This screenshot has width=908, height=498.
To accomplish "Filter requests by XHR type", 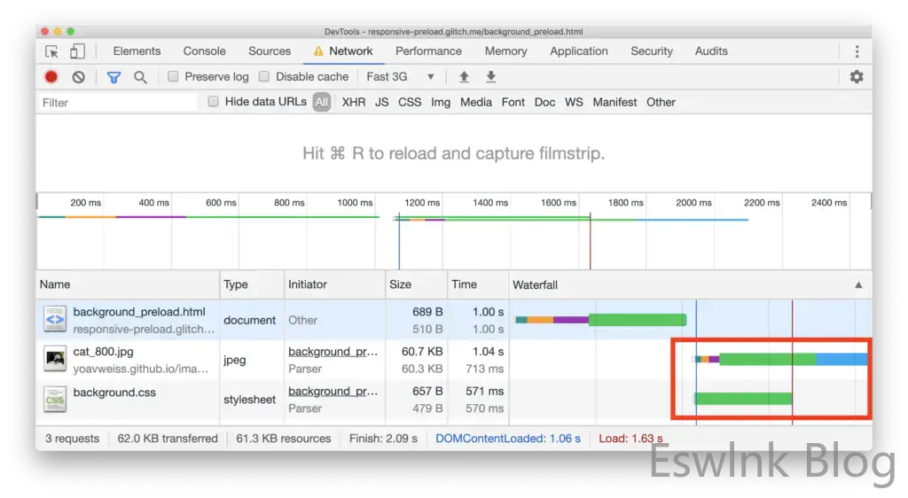I will (x=353, y=102).
